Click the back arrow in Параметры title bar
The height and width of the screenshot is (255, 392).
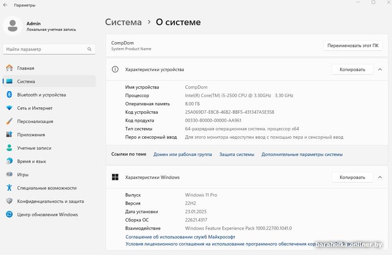coord(5,5)
